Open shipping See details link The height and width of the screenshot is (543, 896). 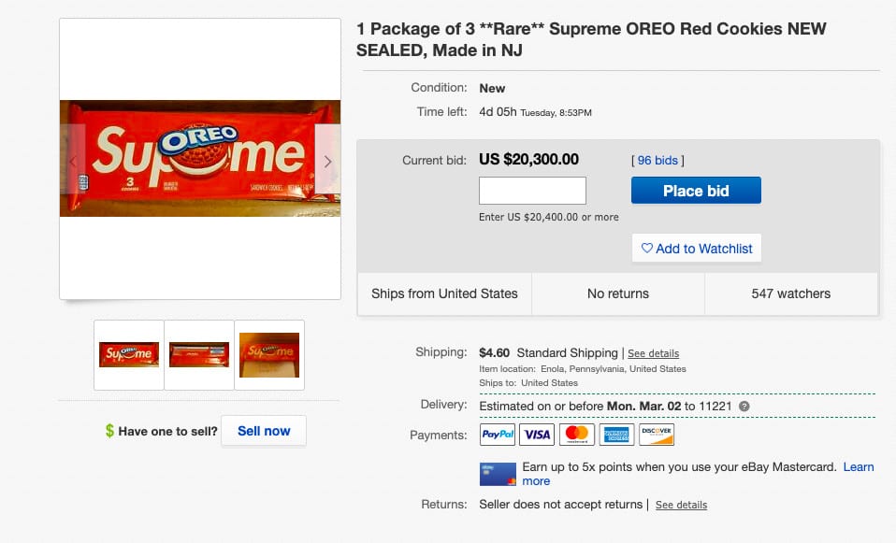pos(653,353)
